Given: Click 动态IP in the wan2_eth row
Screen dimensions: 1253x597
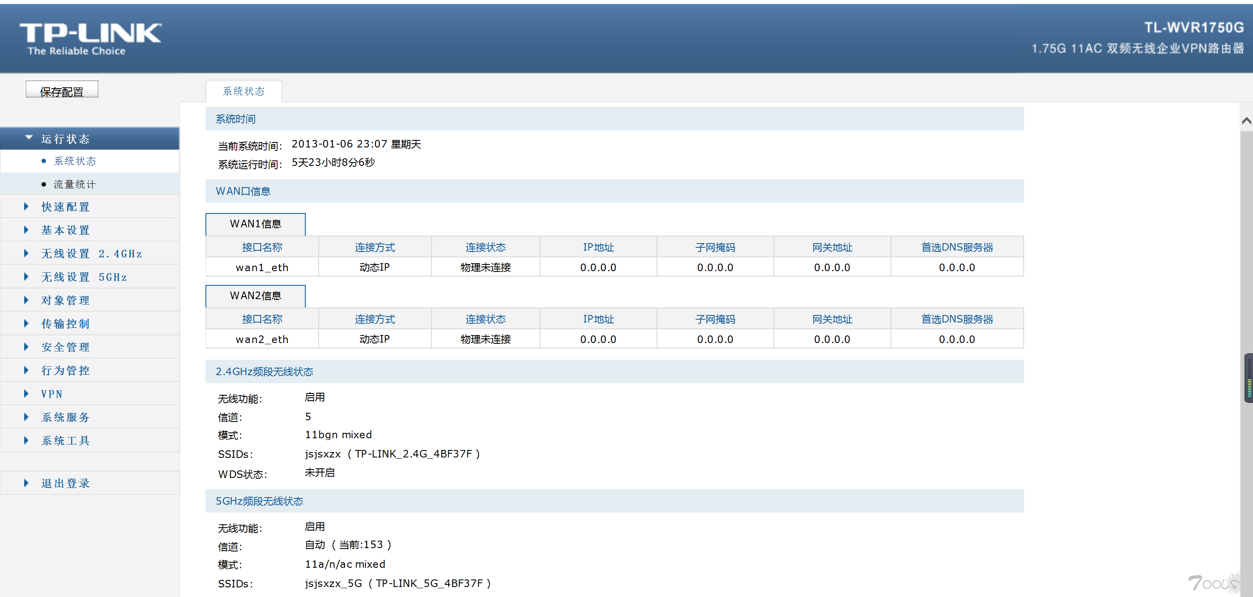Looking at the screenshot, I should (x=375, y=339).
